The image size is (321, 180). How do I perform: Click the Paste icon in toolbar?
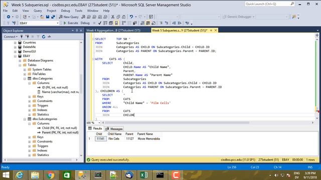(x=124, y=16)
